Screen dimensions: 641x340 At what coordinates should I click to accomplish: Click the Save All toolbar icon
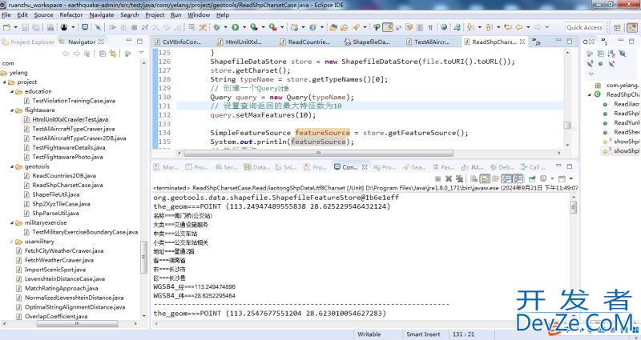tap(36, 27)
